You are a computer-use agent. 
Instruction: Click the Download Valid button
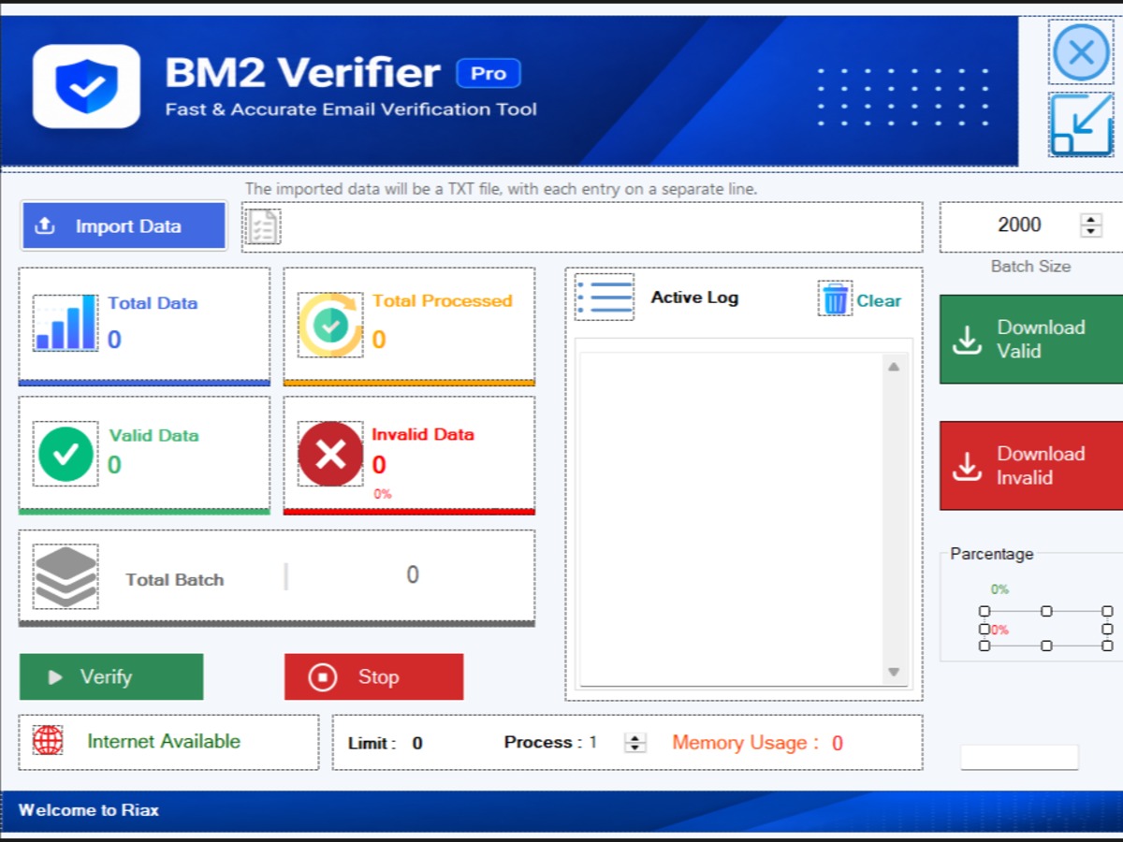click(x=1031, y=340)
